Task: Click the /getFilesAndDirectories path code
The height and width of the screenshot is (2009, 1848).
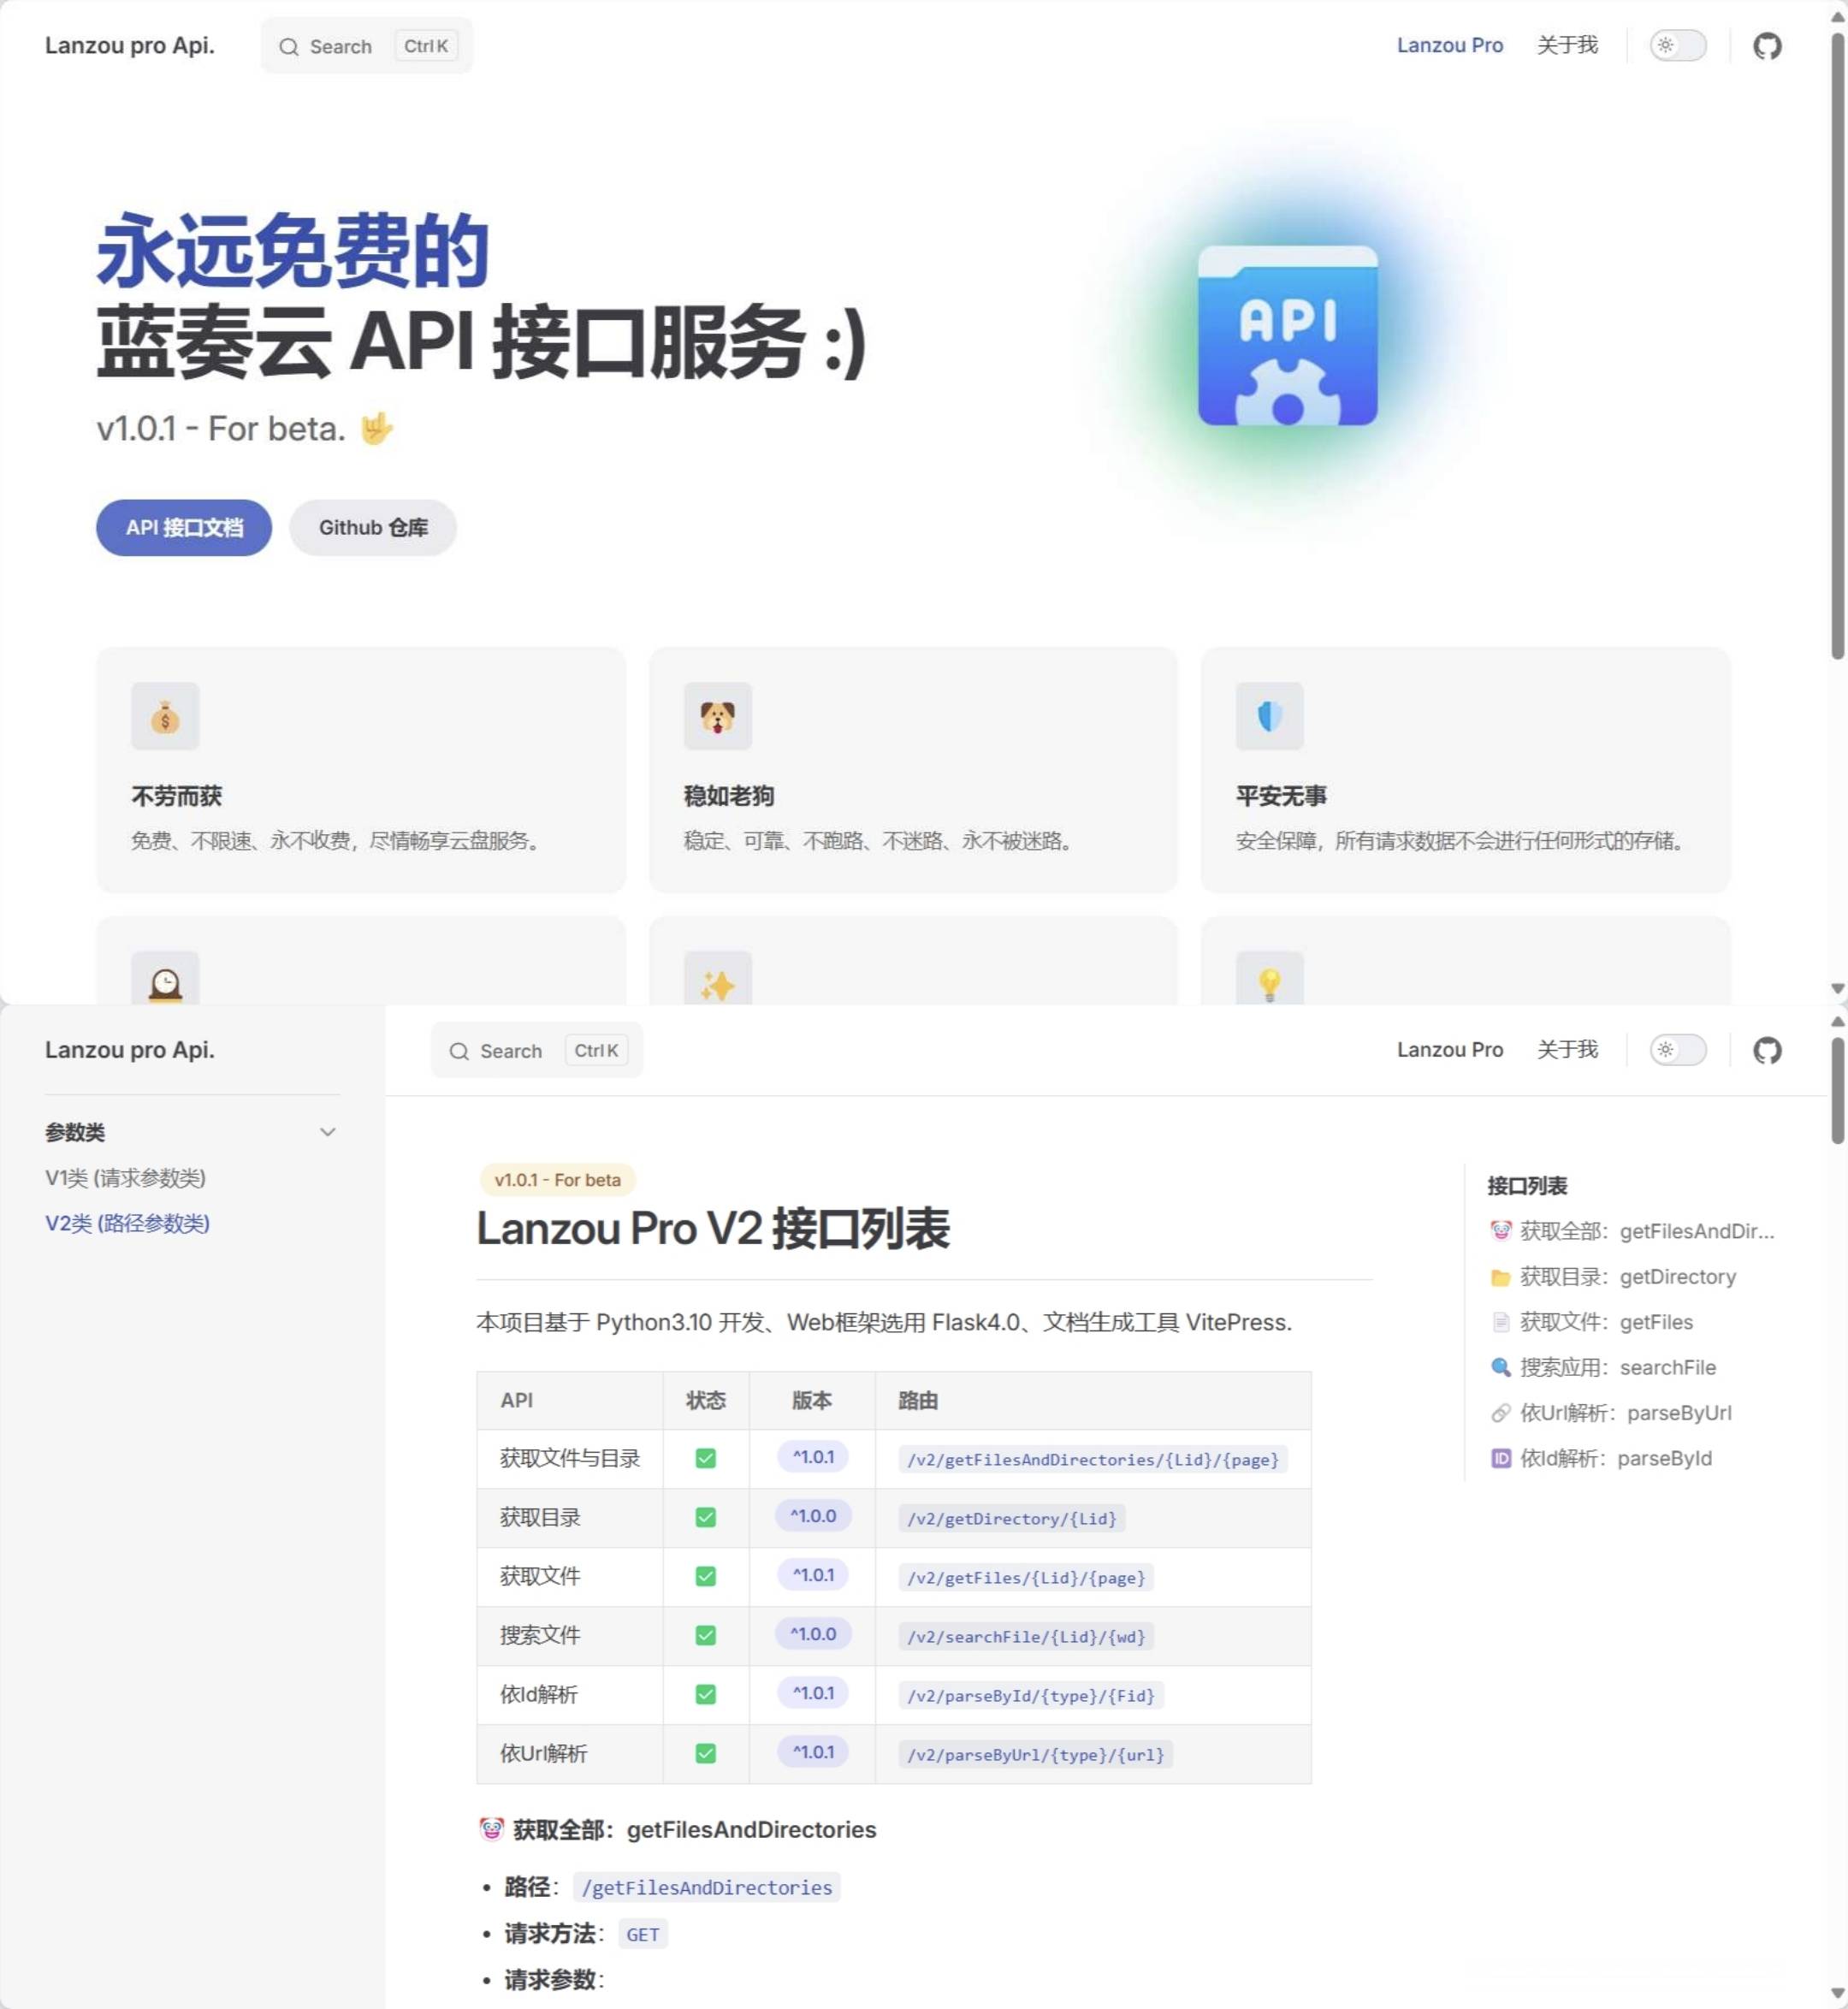Action: [x=707, y=1887]
